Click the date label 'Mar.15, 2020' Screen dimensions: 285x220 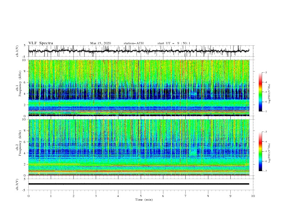tap(100, 43)
